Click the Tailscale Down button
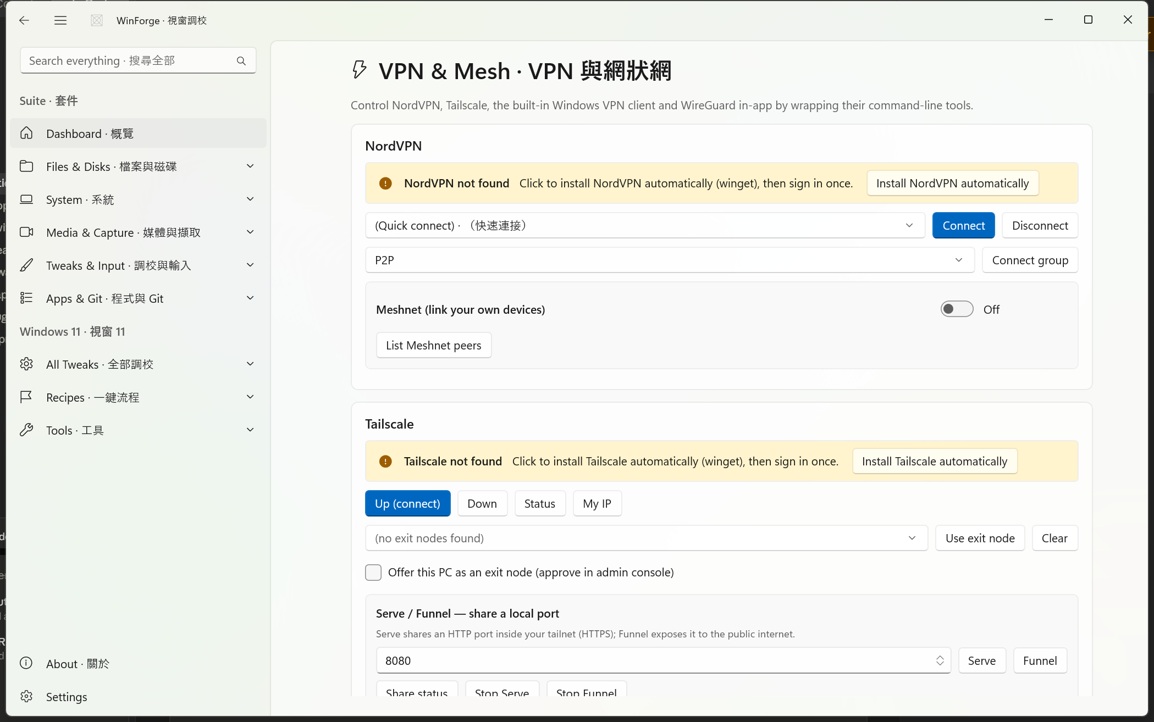The image size is (1154, 722). 482,504
